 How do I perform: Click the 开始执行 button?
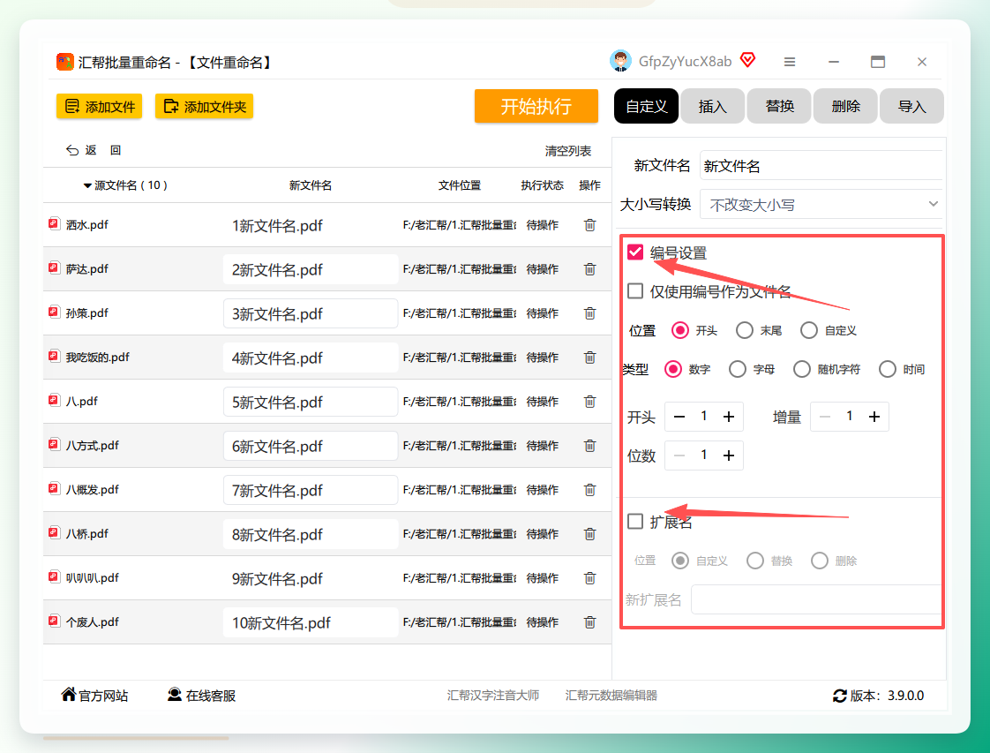pos(536,106)
